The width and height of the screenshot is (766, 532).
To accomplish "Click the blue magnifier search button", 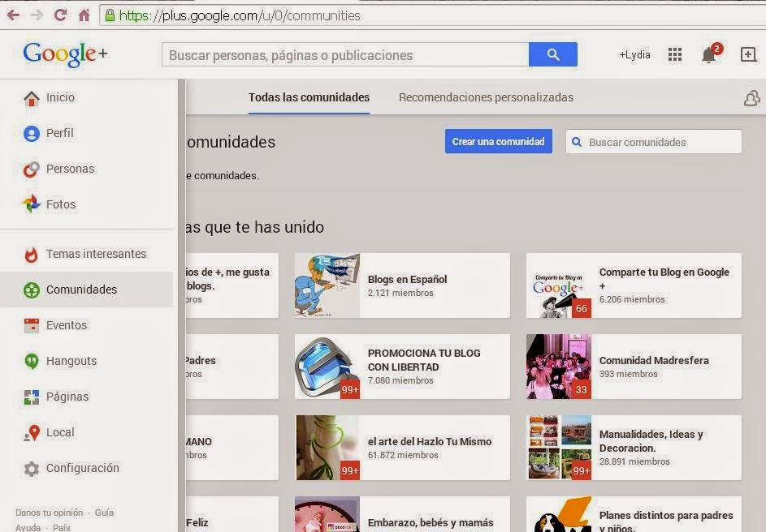I will pos(553,54).
